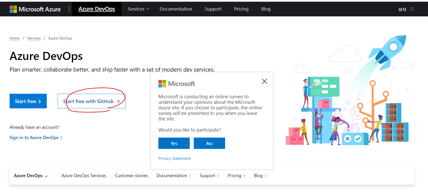The image size is (428, 194).
Task: Click the Microsoft Azure logo
Action: (35, 9)
